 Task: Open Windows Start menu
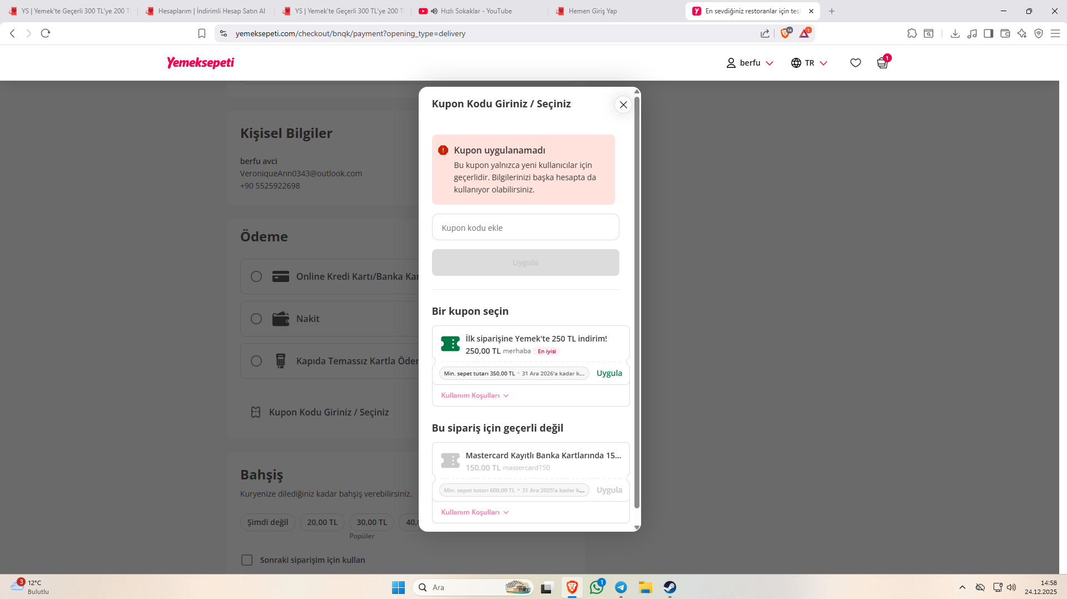(399, 587)
